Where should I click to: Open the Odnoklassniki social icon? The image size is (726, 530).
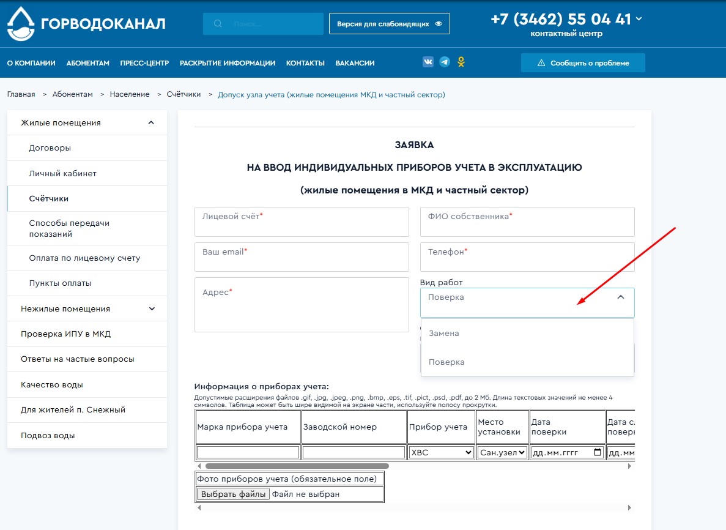[x=461, y=62]
